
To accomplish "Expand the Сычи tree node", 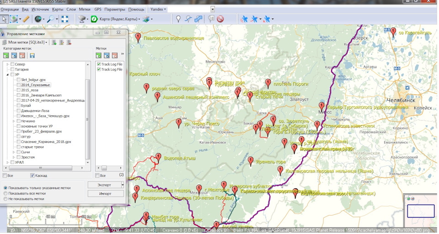I will click(14, 152).
